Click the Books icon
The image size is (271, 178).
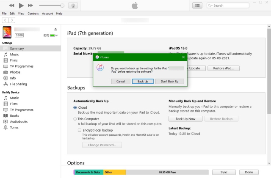point(6,116)
